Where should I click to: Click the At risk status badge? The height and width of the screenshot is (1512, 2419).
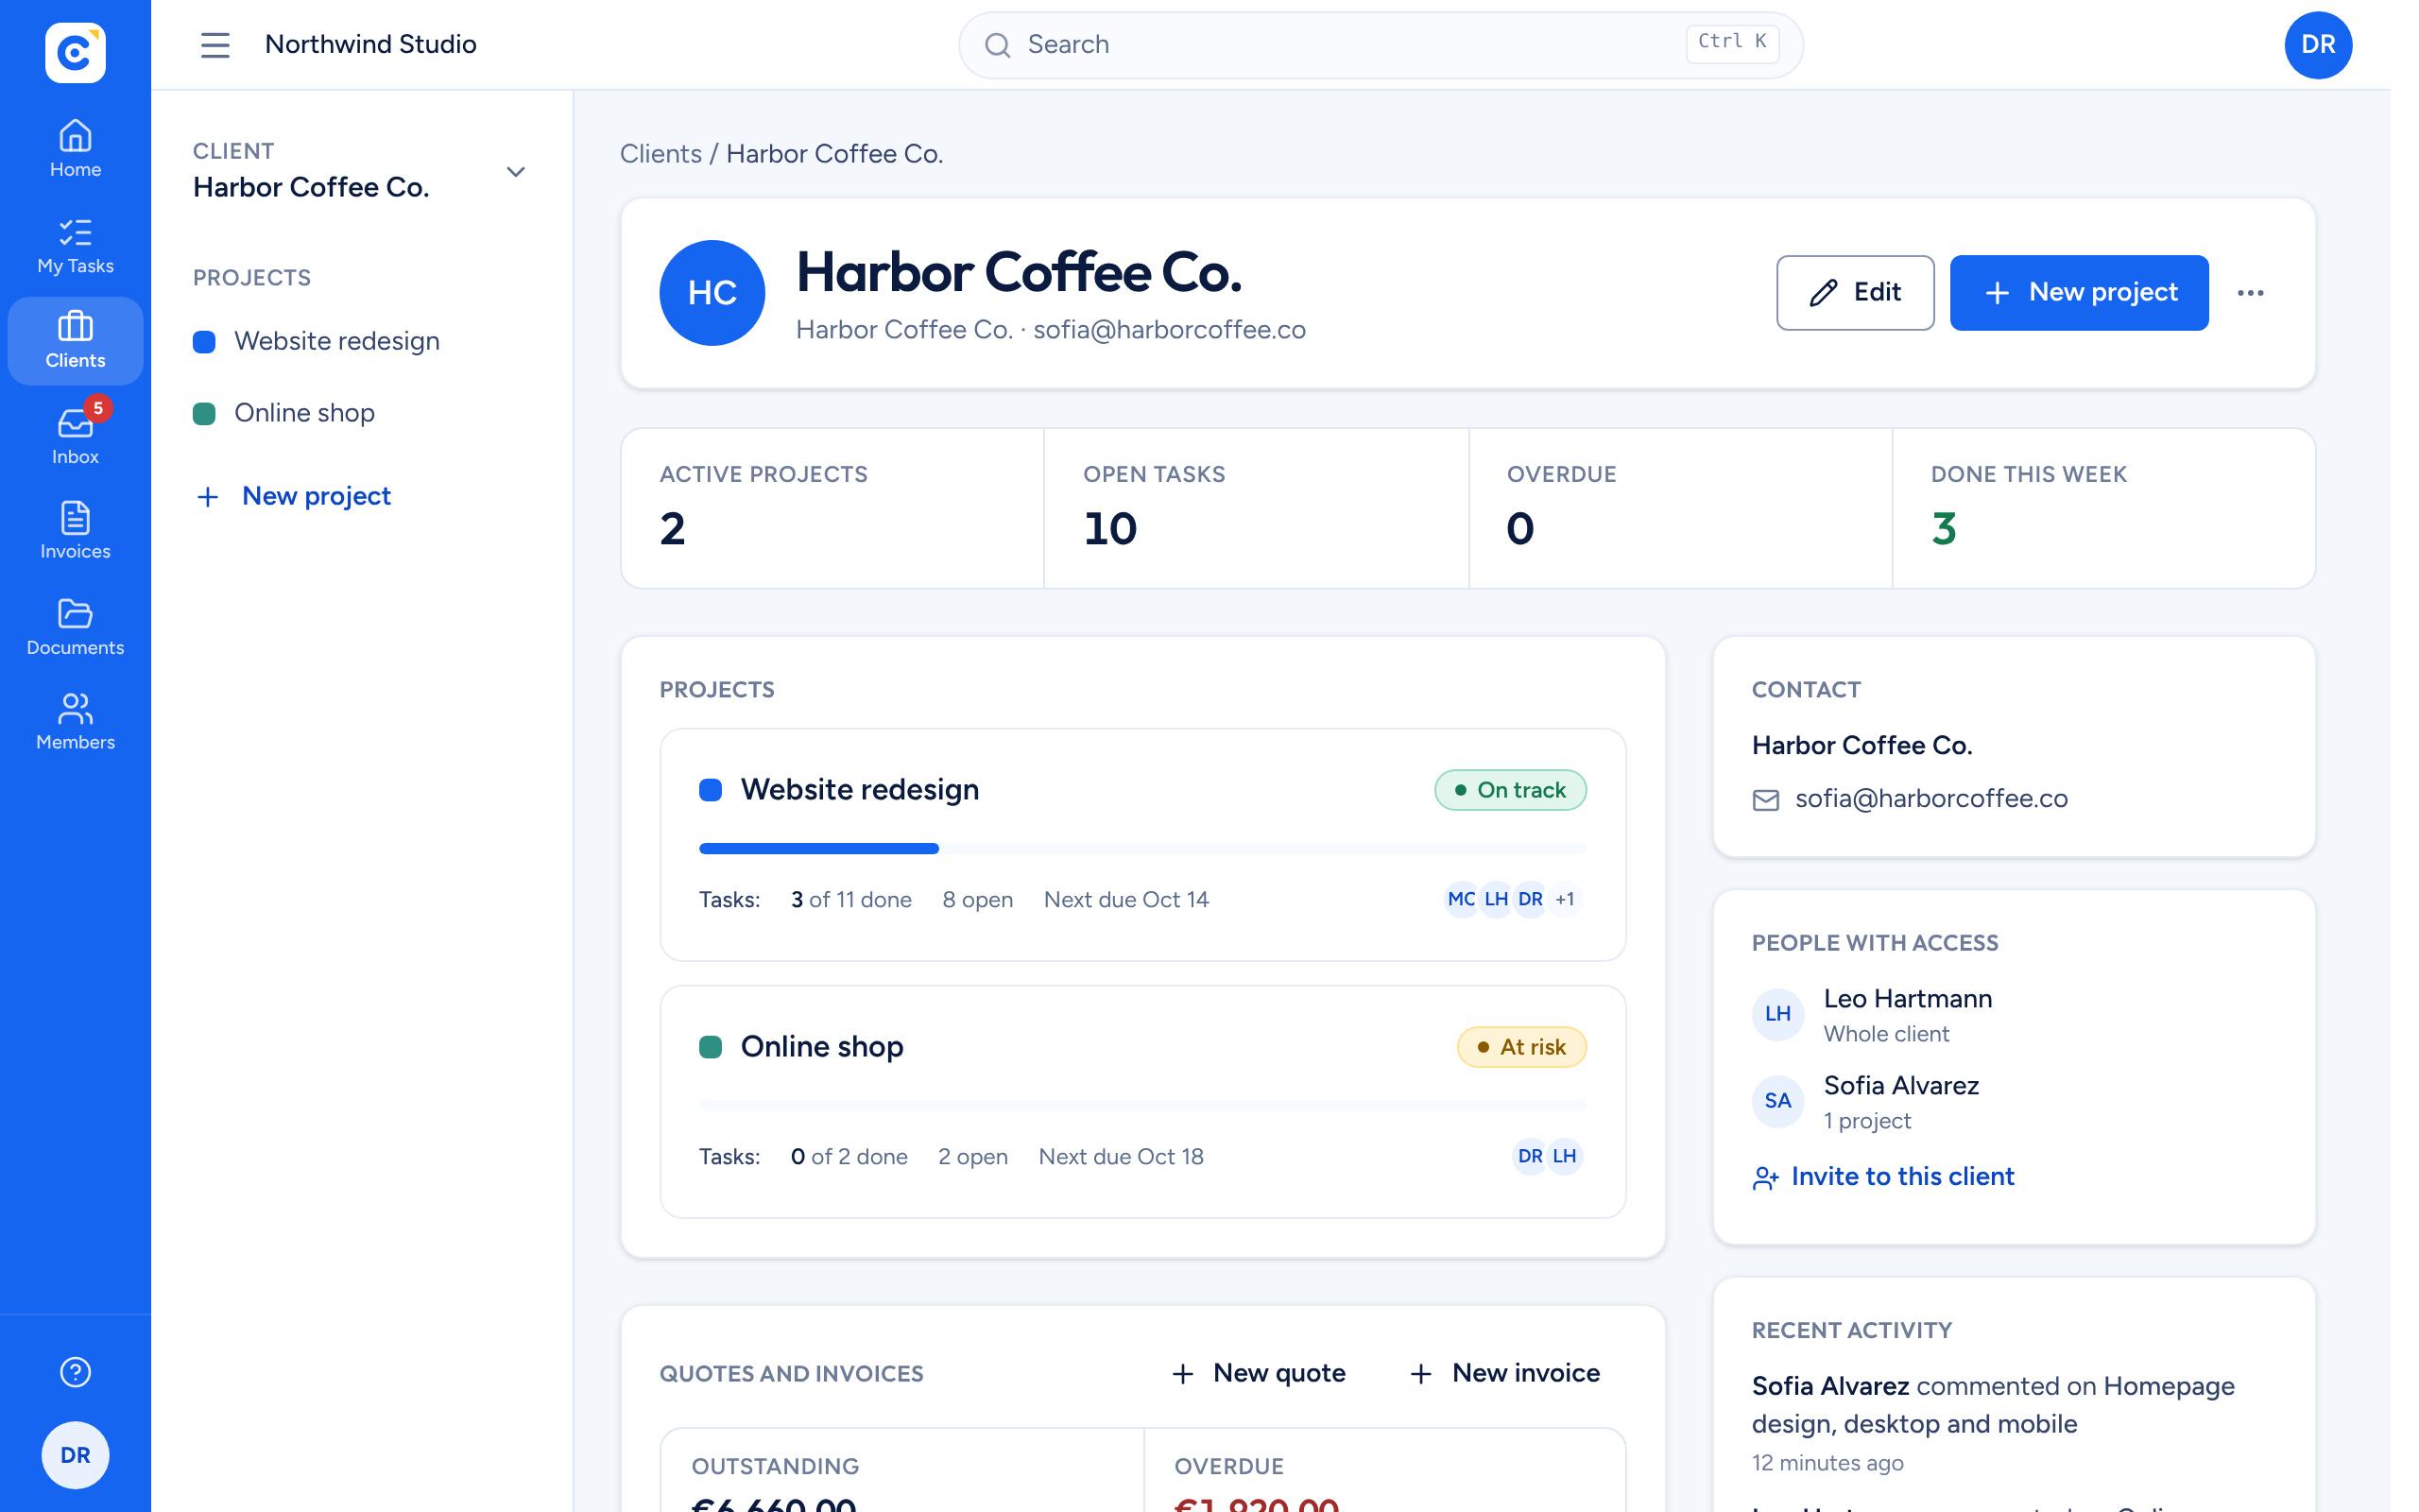coord(1520,1047)
